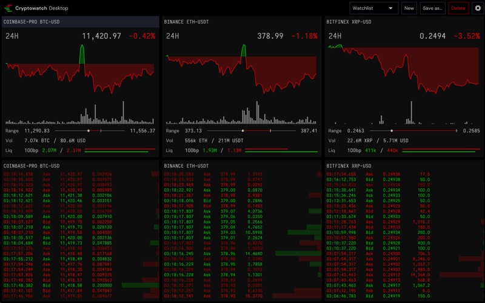Open the Watchlist dropdown
The height and width of the screenshot is (303, 485).
point(373,8)
